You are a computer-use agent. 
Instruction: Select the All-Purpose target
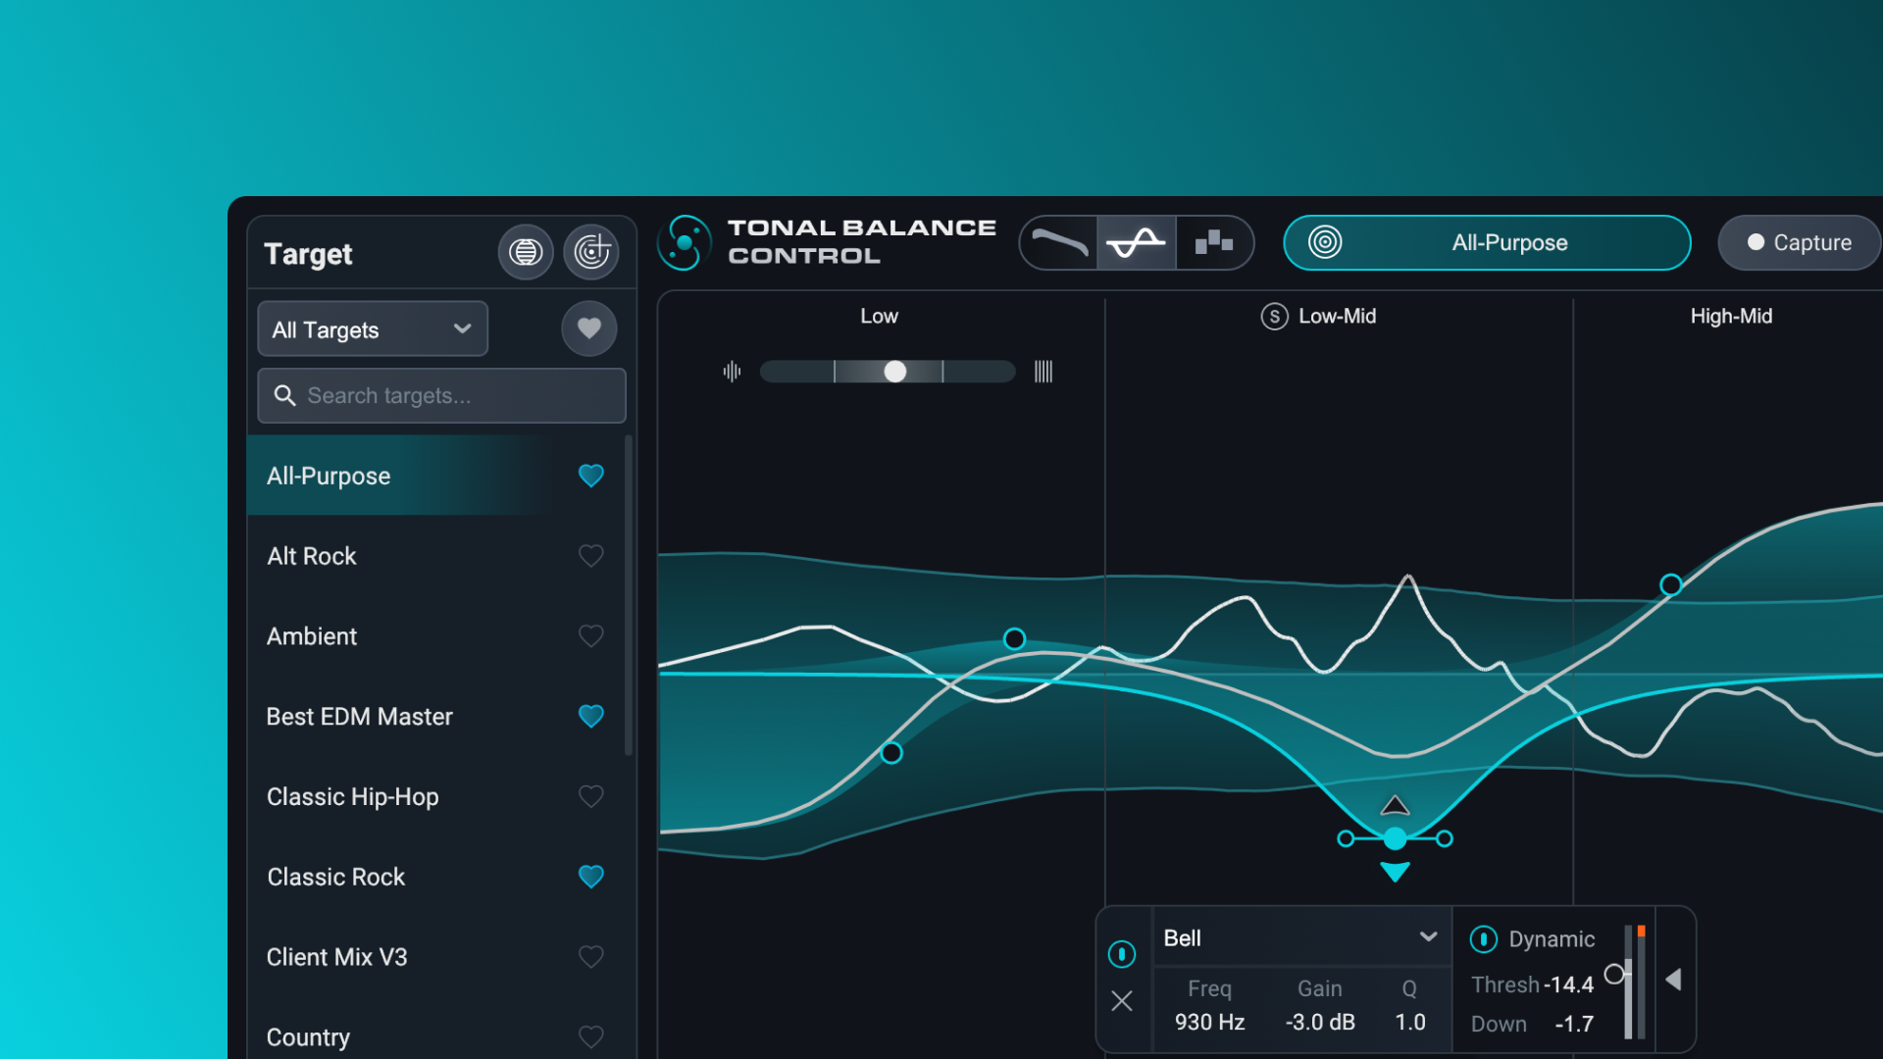435,476
